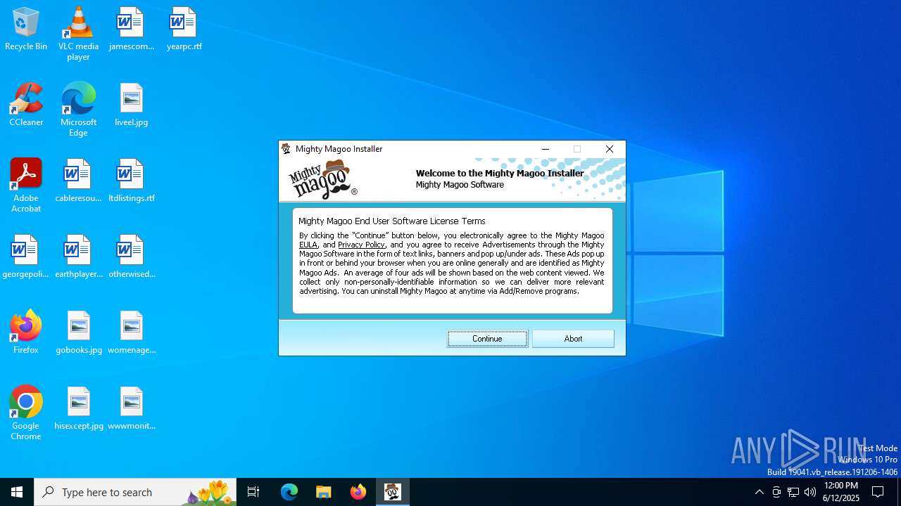Click the Mighty Magoo logo in installer header
Image resolution: width=901 pixels, height=506 pixels.
[323, 179]
